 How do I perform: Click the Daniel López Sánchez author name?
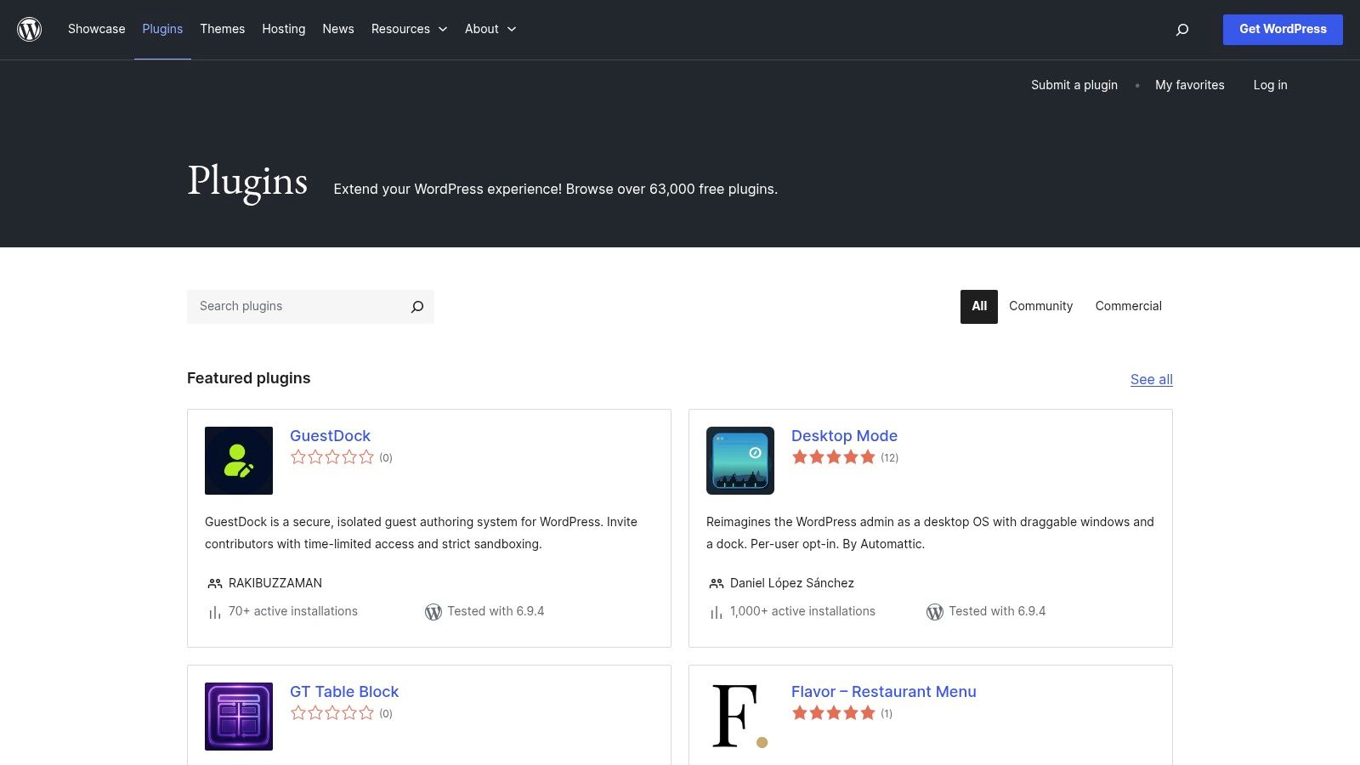click(x=792, y=583)
